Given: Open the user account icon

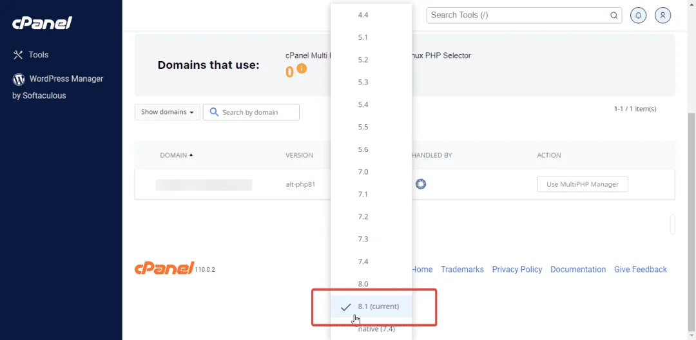Looking at the screenshot, I should [662, 15].
